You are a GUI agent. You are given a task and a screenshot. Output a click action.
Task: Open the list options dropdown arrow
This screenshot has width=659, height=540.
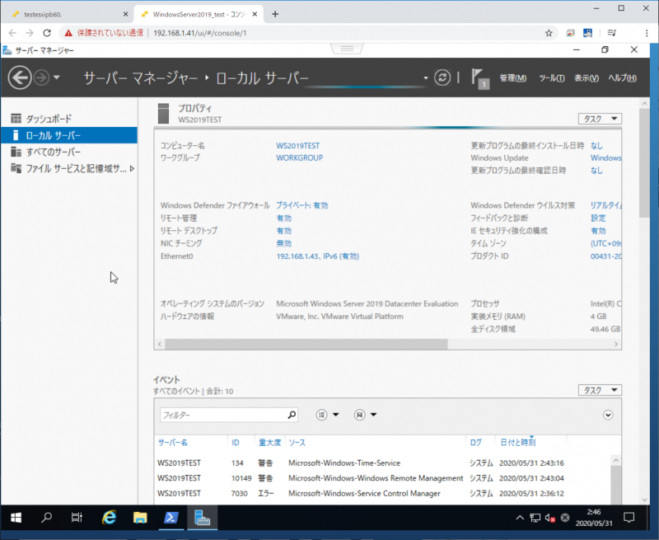click(336, 415)
